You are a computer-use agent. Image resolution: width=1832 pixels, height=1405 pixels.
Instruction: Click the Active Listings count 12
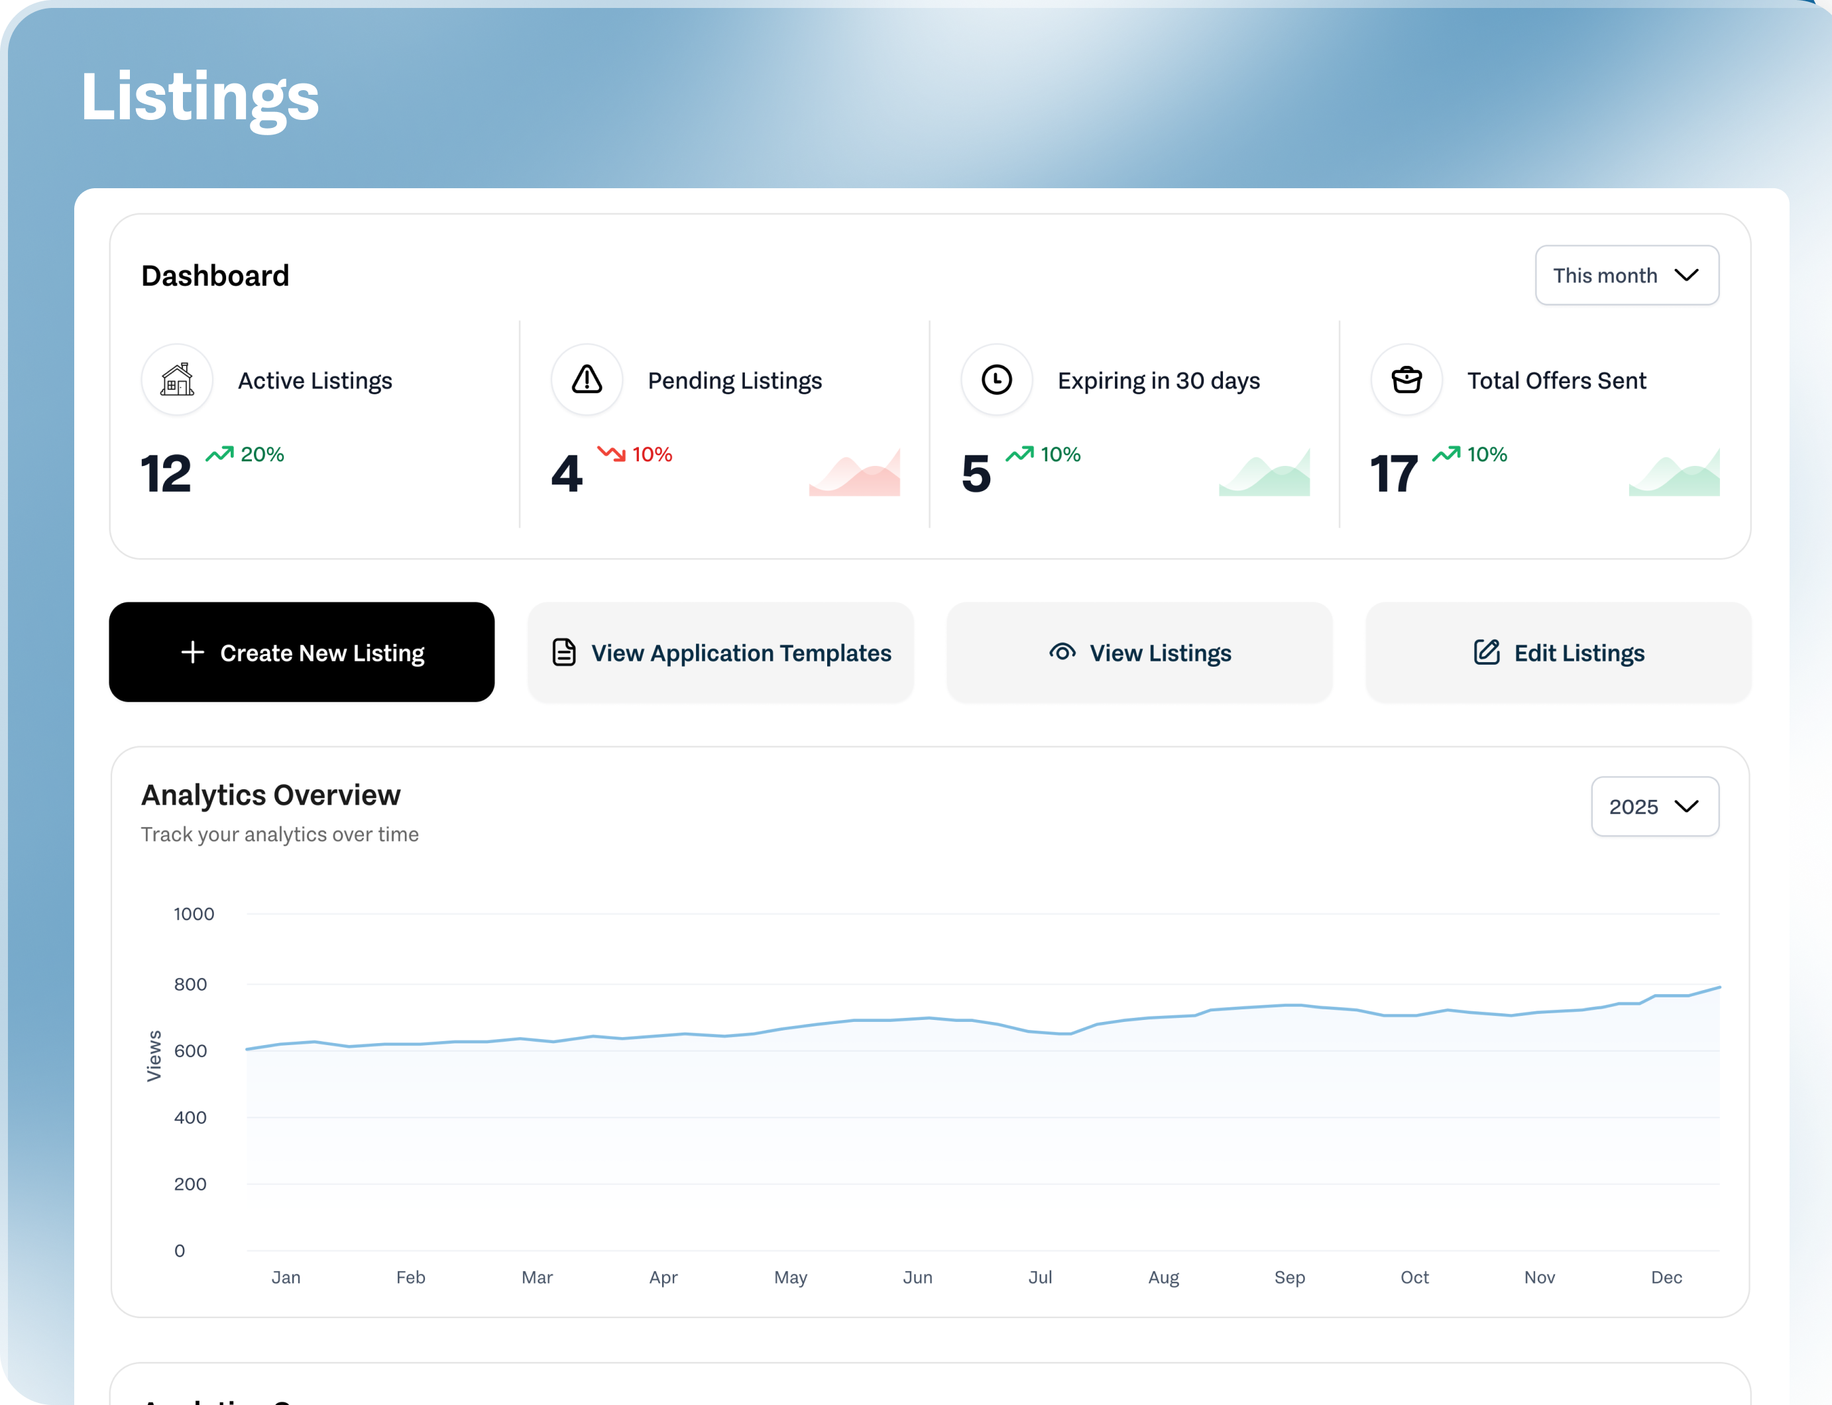(x=166, y=475)
